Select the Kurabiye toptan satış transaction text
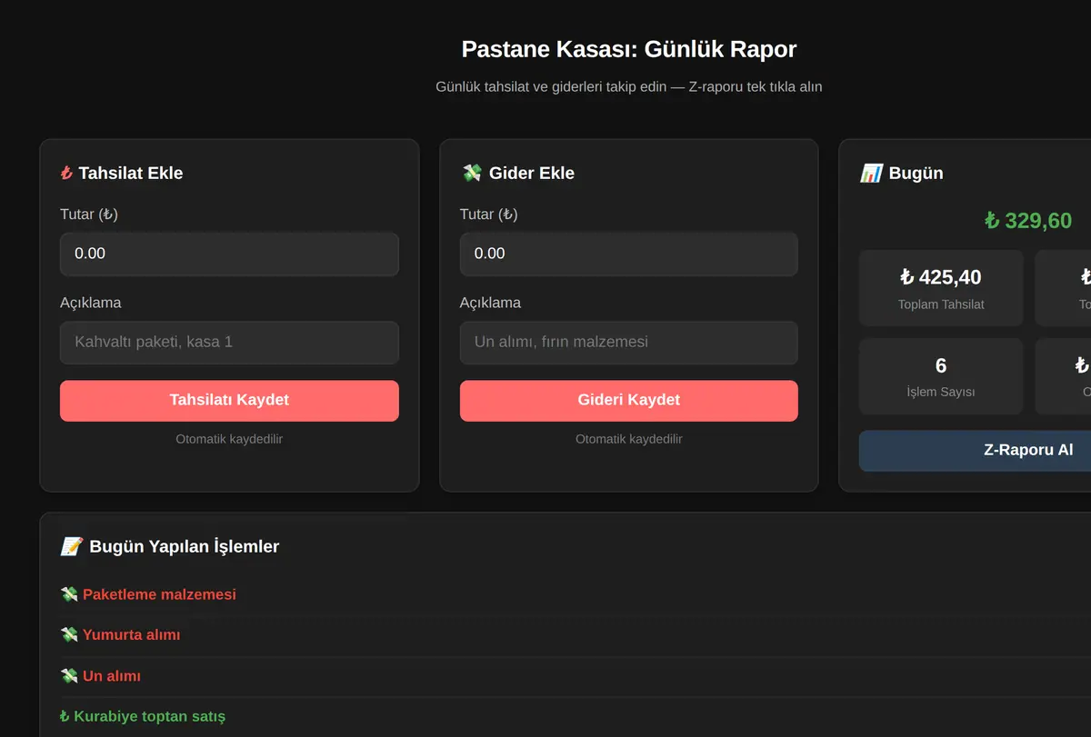The width and height of the screenshot is (1091, 737). coord(149,716)
